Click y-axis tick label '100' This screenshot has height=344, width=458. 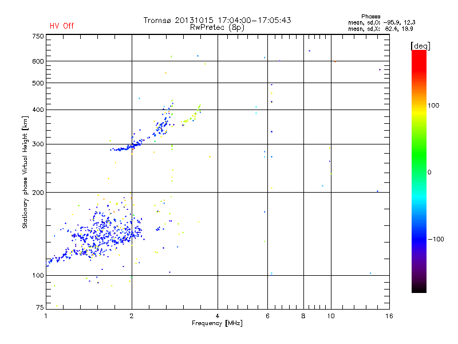pyautogui.click(x=38, y=275)
